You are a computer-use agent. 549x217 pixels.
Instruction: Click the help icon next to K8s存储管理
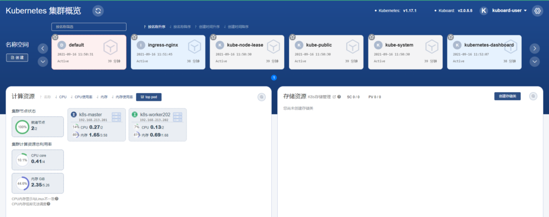click(339, 97)
